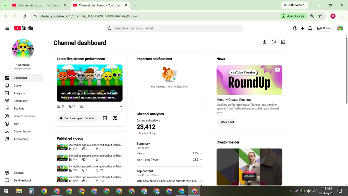Click the Ask Google button
Viewport: 348px width, 196px height.
pos(293,16)
